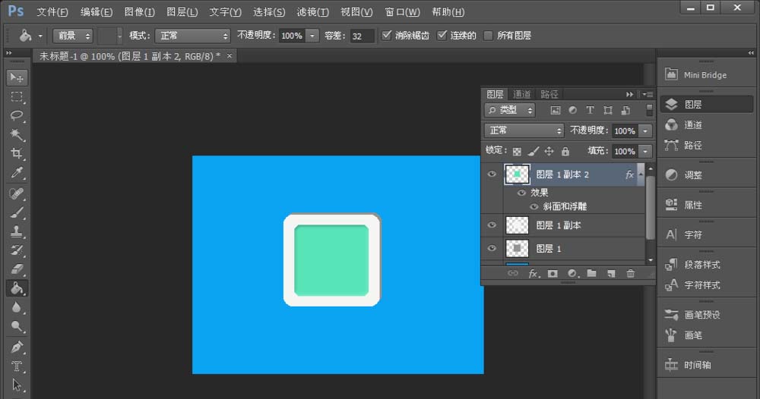The image size is (760, 399).
Task: Choose the Clone Stamp tool
Action: 17,231
